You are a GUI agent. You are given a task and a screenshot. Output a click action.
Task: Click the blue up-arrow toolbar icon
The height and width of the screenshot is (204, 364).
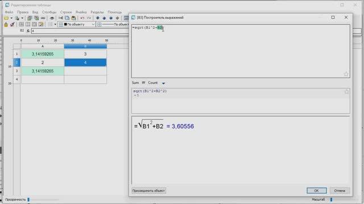point(104,18)
